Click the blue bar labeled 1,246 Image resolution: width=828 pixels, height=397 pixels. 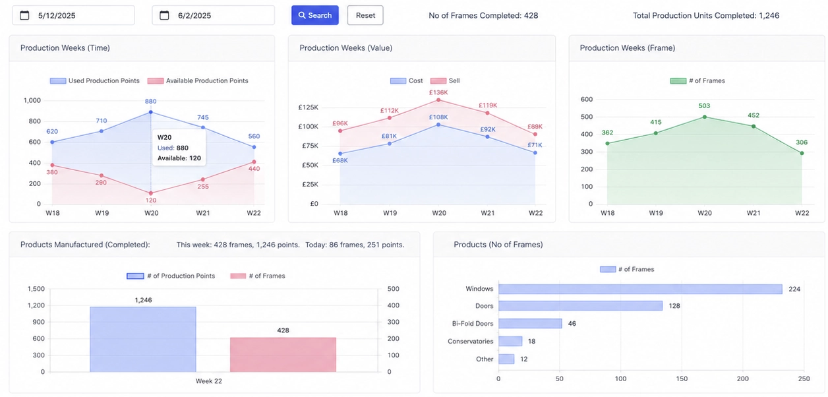coord(143,339)
